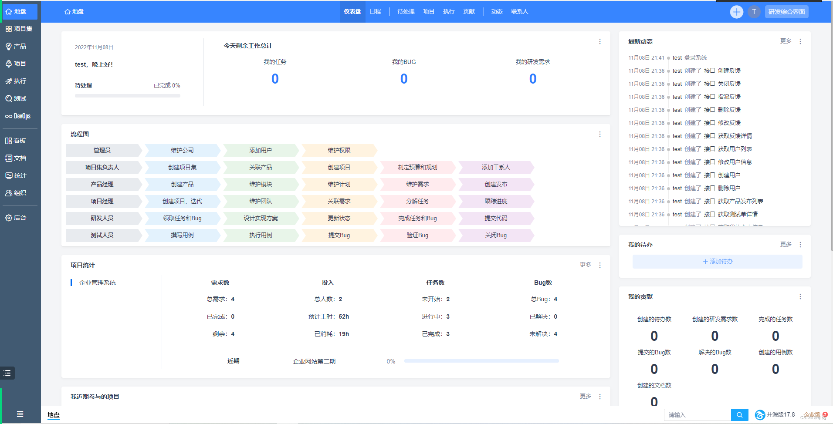Switch to the 日程 tab
The width and height of the screenshot is (833, 424).
(x=376, y=12)
